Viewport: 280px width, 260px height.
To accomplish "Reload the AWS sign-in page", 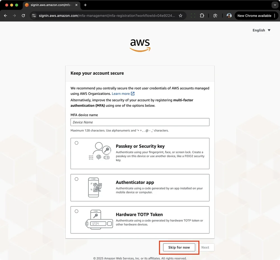I will [23, 16].
